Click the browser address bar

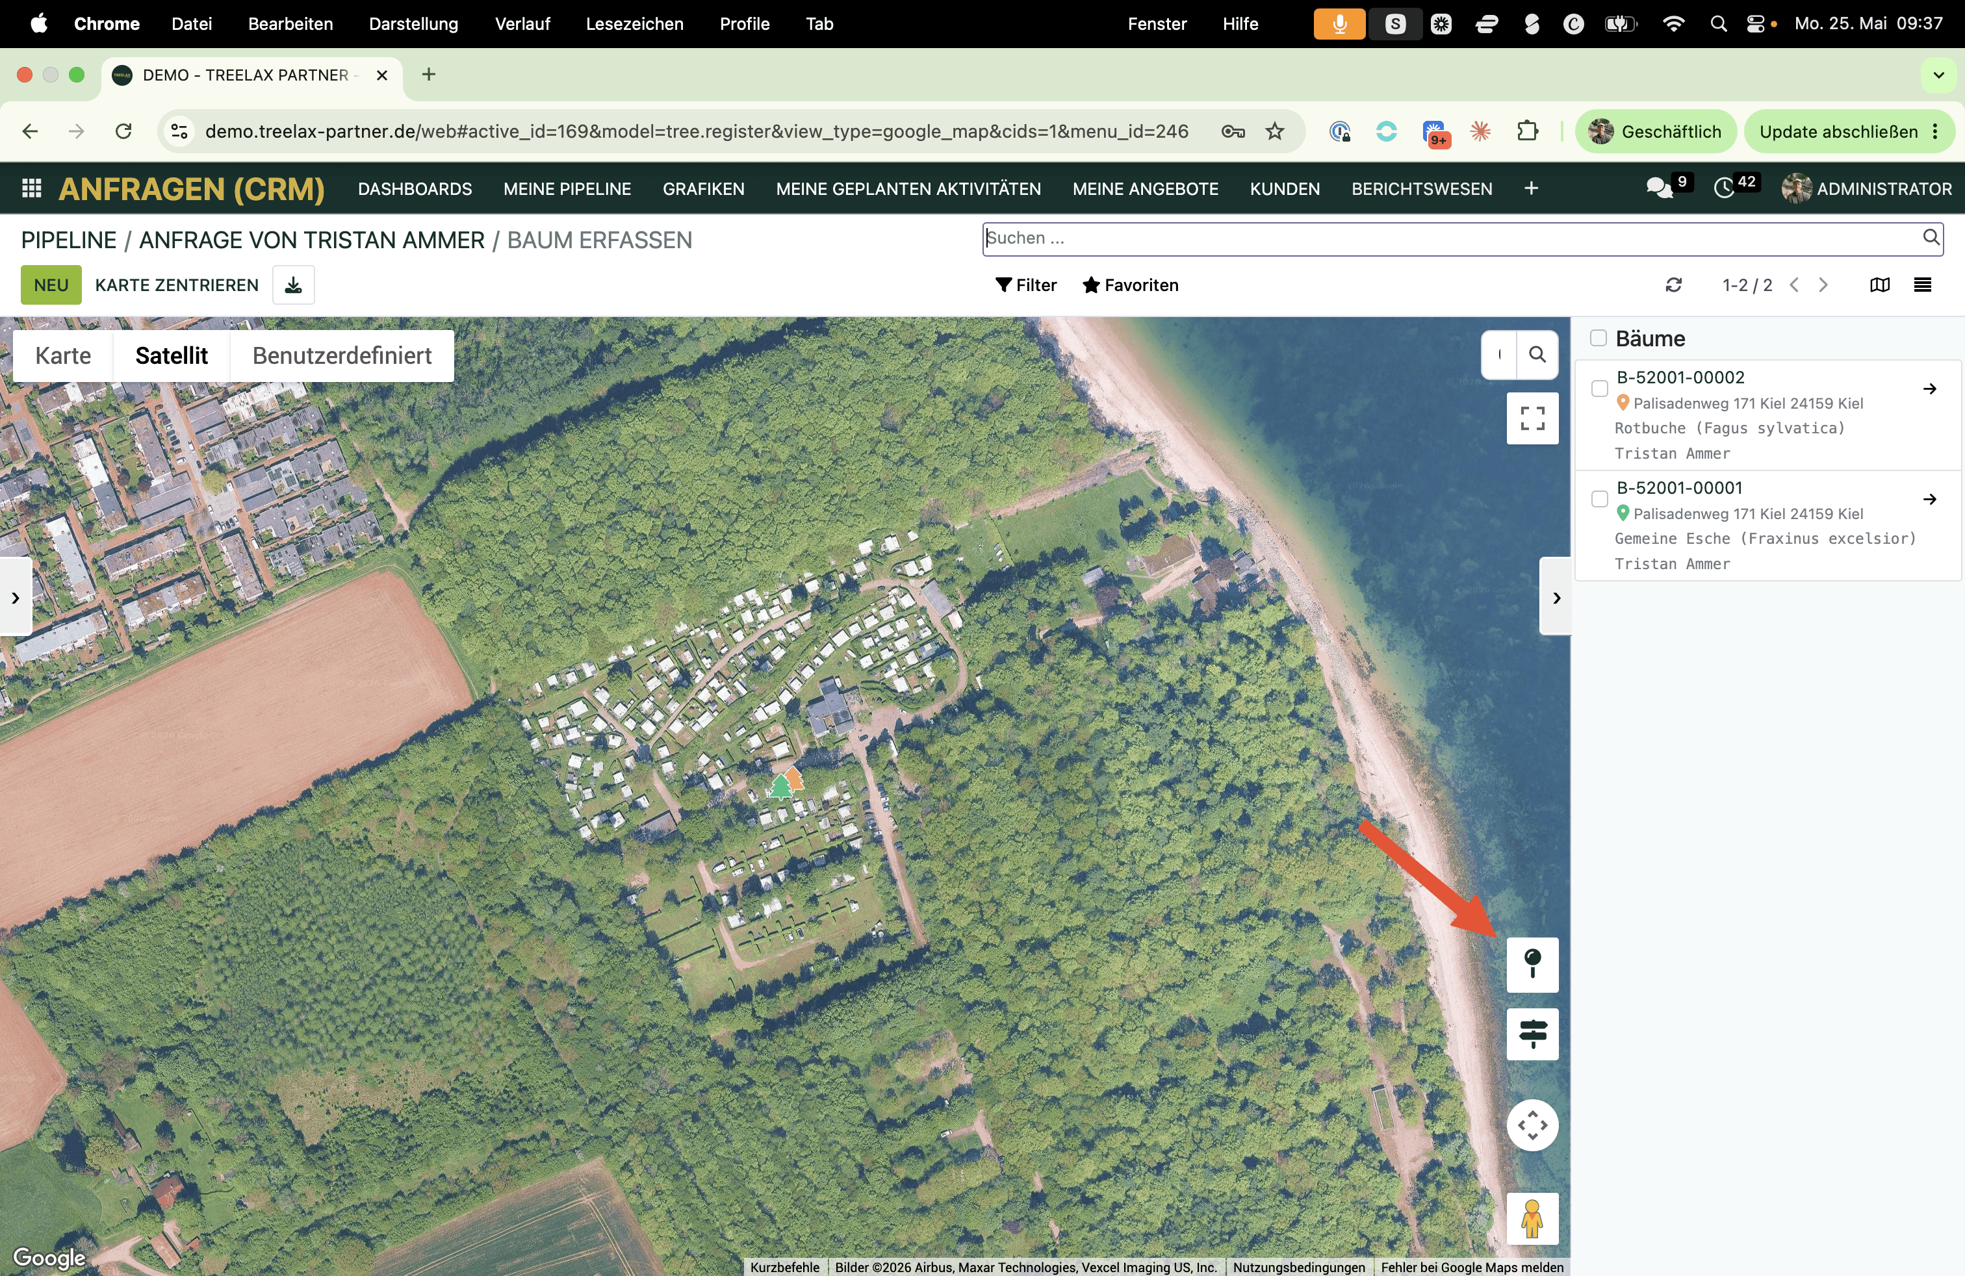tap(697, 131)
